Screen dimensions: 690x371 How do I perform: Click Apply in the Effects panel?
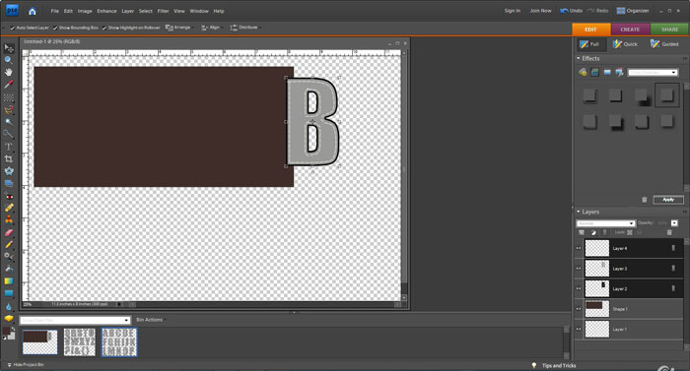(x=668, y=200)
